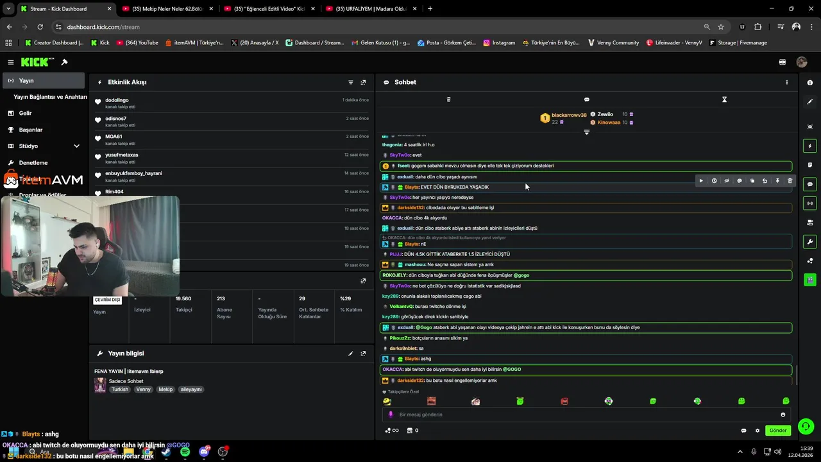
Task: Click the chat bubble icon under Sohbet header
Action: [586, 99]
